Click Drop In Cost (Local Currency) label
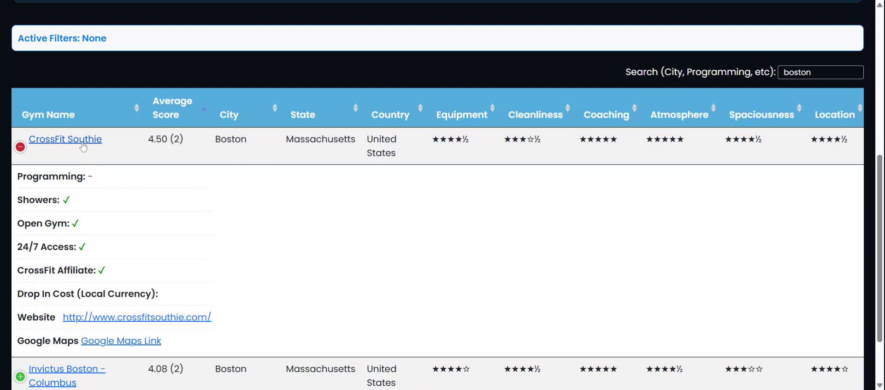885x390 pixels. [88, 294]
